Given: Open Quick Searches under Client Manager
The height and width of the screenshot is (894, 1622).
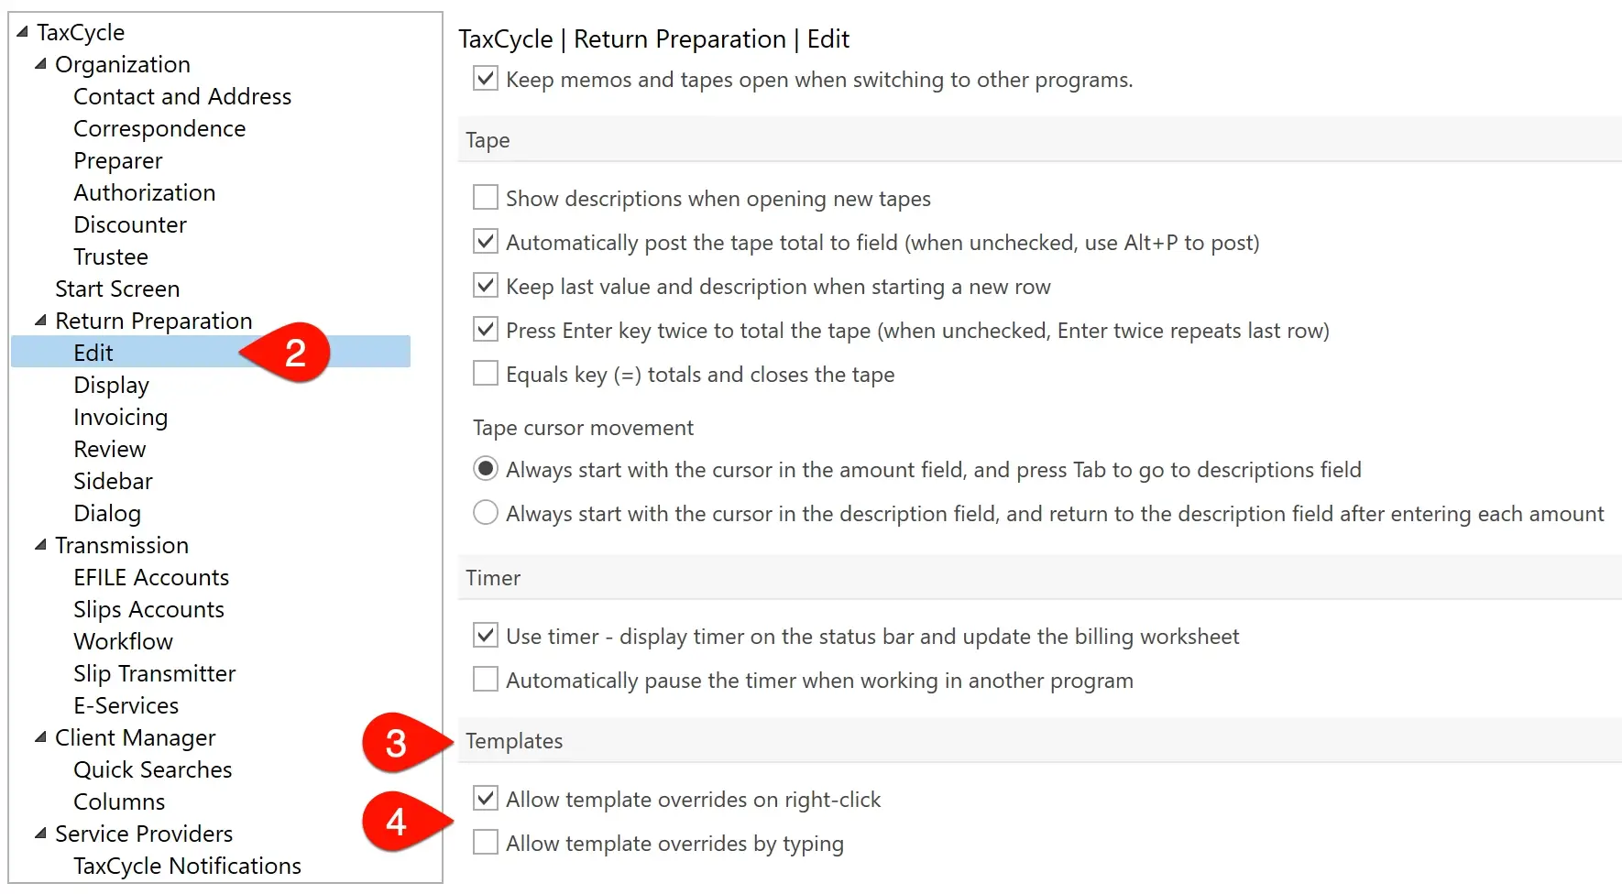Looking at the screenshot, I should pyautogui.click(x=152, y=769).
